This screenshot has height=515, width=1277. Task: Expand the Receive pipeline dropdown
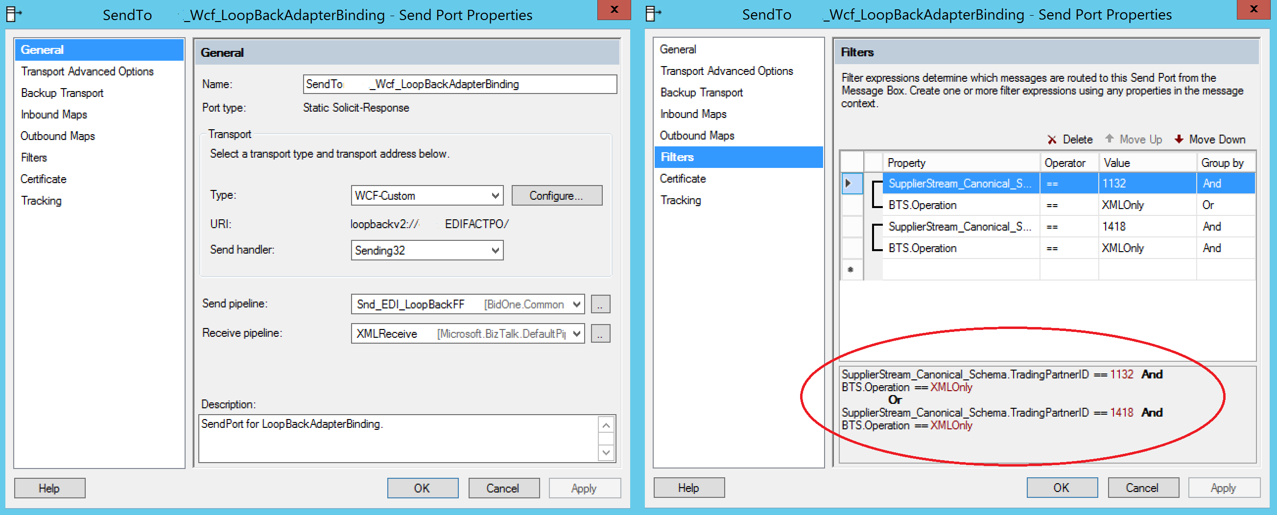click(576, 333)
